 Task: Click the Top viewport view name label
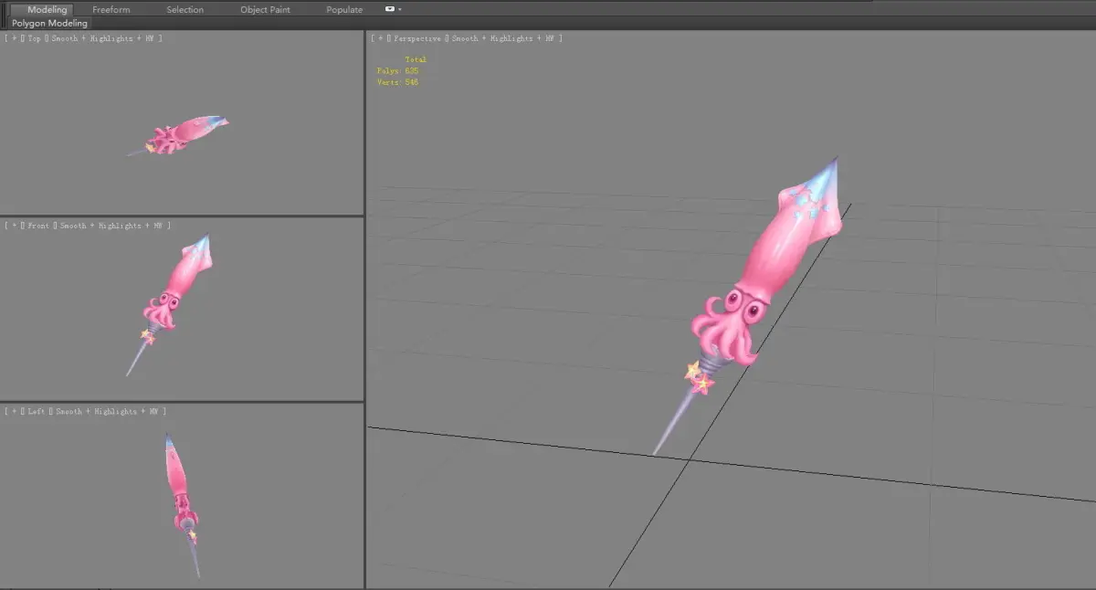[x=36, y=38]
